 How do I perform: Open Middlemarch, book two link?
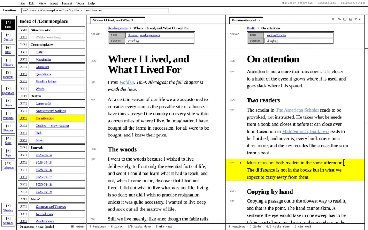305,131
